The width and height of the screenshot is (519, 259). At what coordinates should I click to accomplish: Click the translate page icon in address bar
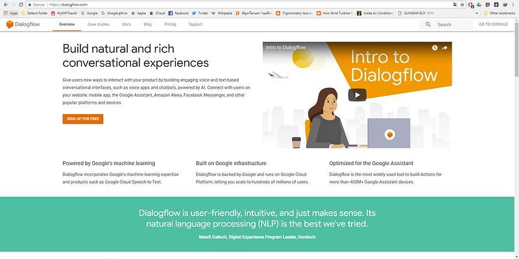(x=455, y=5)
